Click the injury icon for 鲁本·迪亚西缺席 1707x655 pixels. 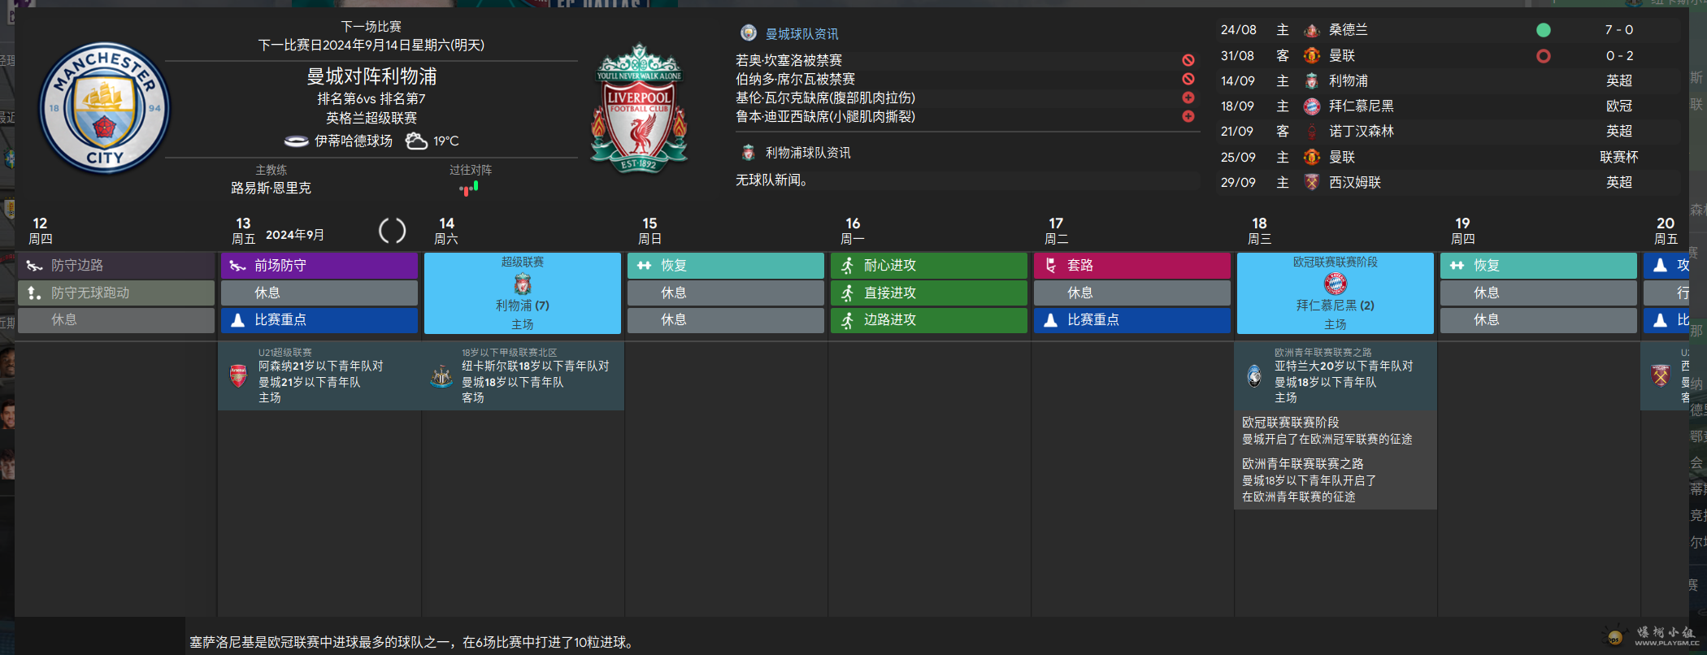click(x=1188, y=116)
